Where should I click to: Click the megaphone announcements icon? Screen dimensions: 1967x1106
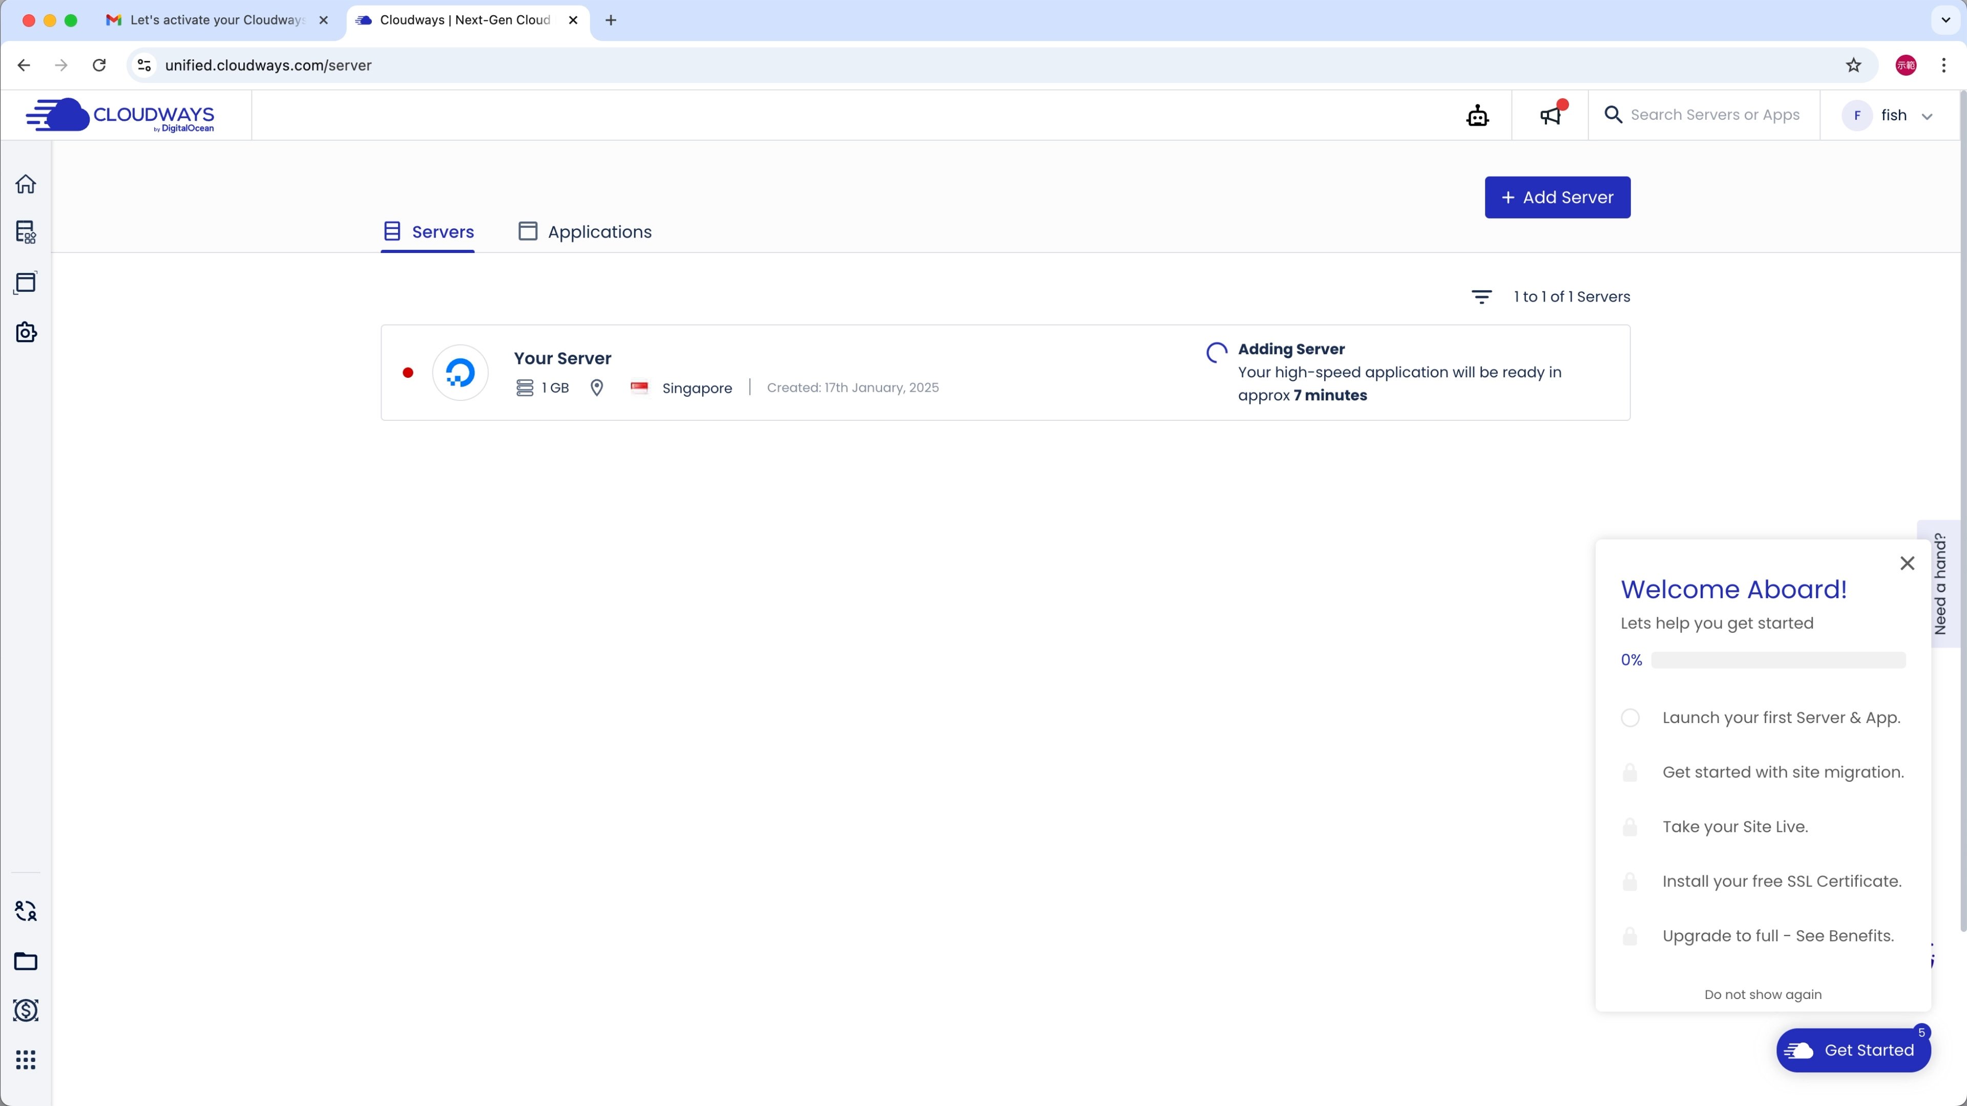point(1550,115)
